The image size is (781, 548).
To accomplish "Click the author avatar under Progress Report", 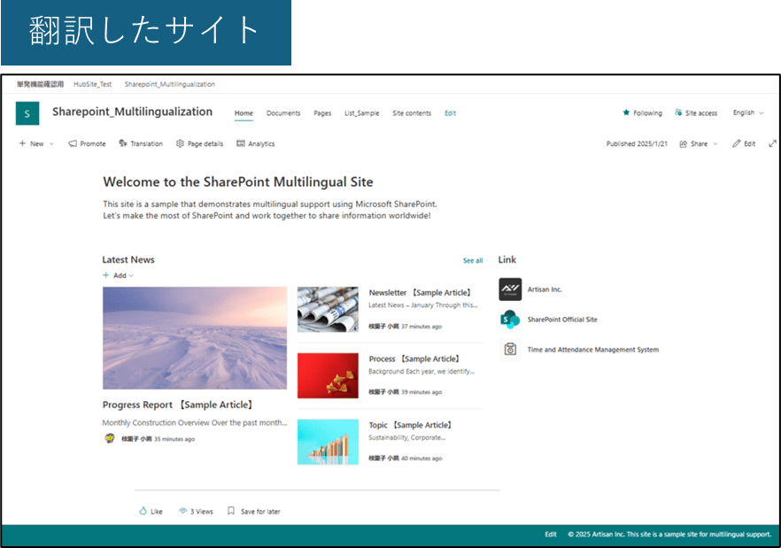I will pyautogui.click(x=110, y=438).
